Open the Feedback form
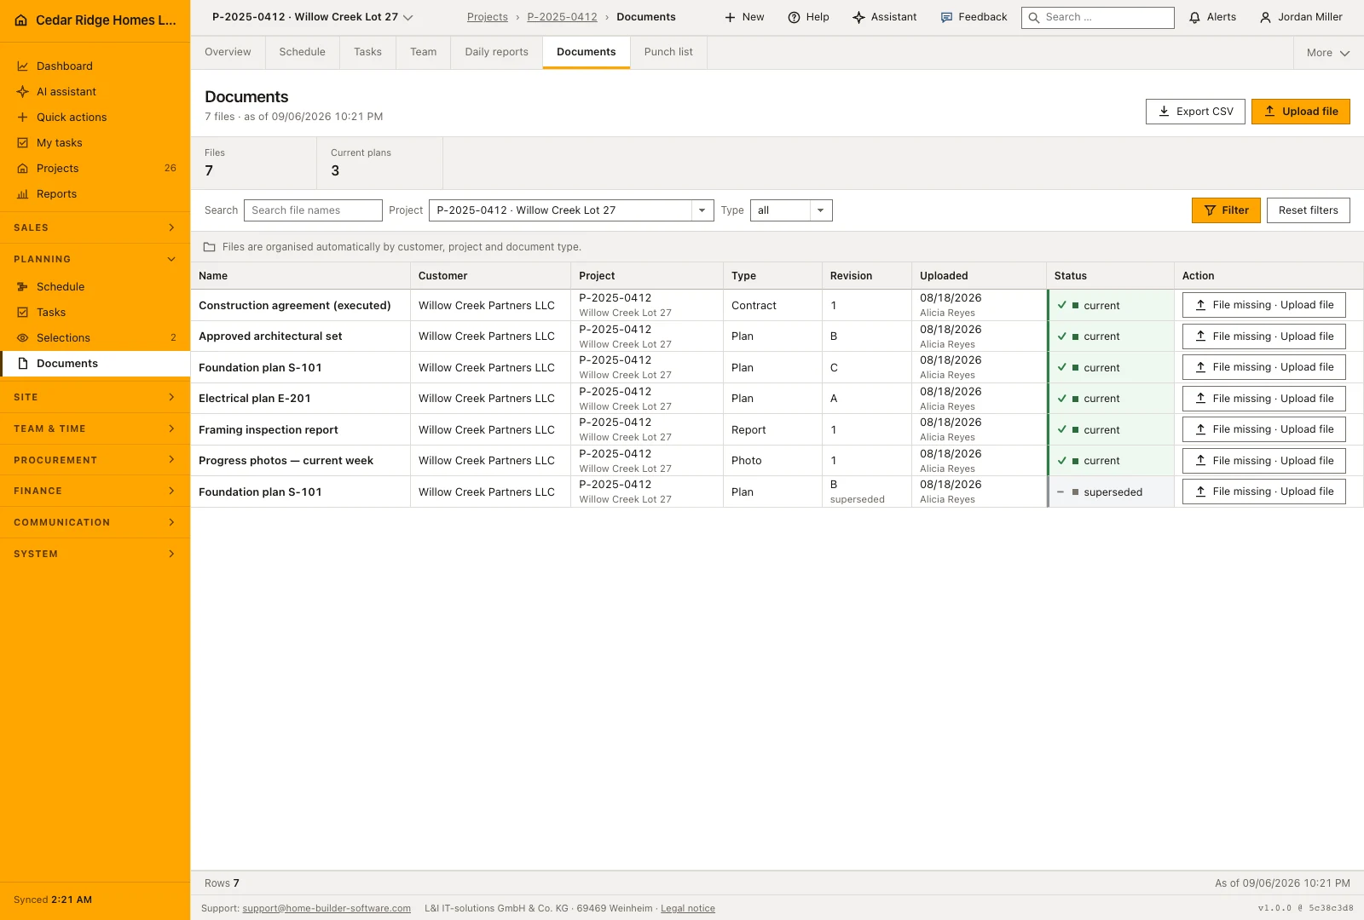1364x920 pixels. 974,17
